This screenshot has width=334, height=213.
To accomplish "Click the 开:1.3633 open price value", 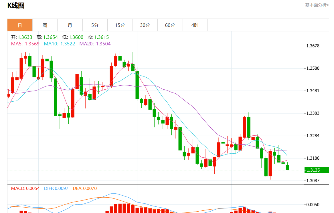I will pos(21,37).
